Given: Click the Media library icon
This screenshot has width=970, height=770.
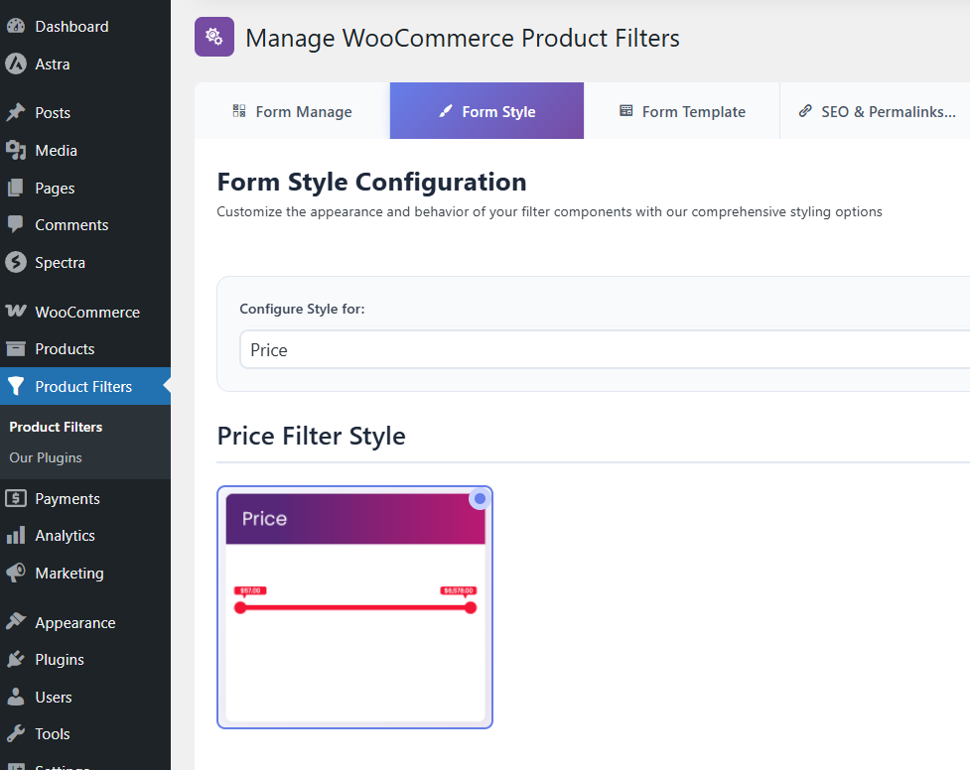Looking at the screenshot, I should point(16,150).
